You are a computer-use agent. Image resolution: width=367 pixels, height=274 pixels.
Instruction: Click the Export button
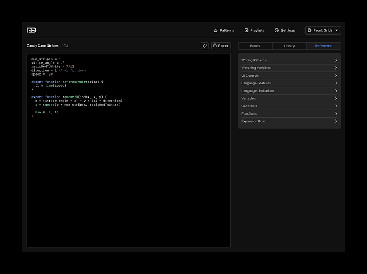click(x=221, y=46)
